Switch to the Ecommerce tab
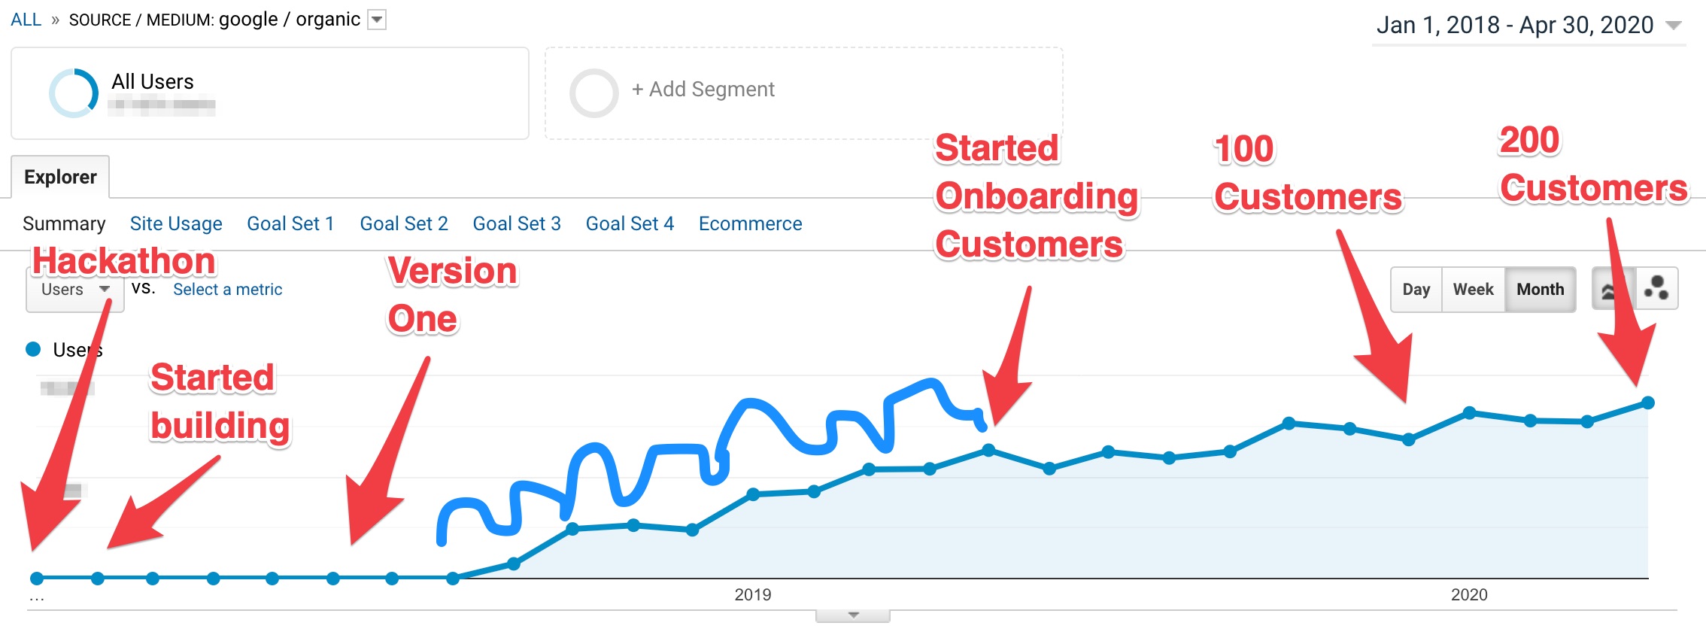The width and height of the screenshot is (1706, 641). [x=750, y=223]
